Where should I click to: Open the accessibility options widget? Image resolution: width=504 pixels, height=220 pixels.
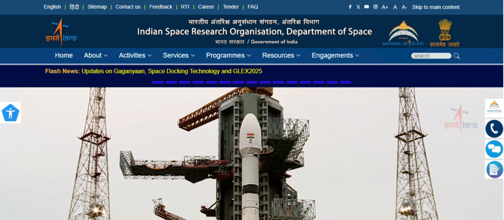10,112
